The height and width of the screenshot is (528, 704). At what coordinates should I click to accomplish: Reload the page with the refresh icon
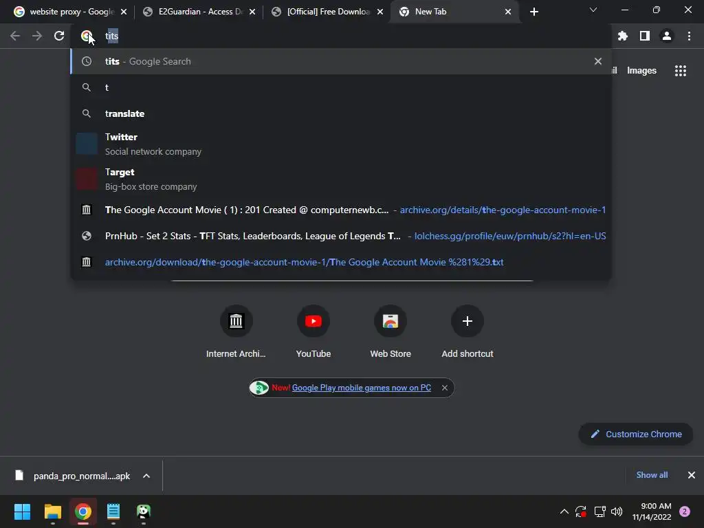59,36
